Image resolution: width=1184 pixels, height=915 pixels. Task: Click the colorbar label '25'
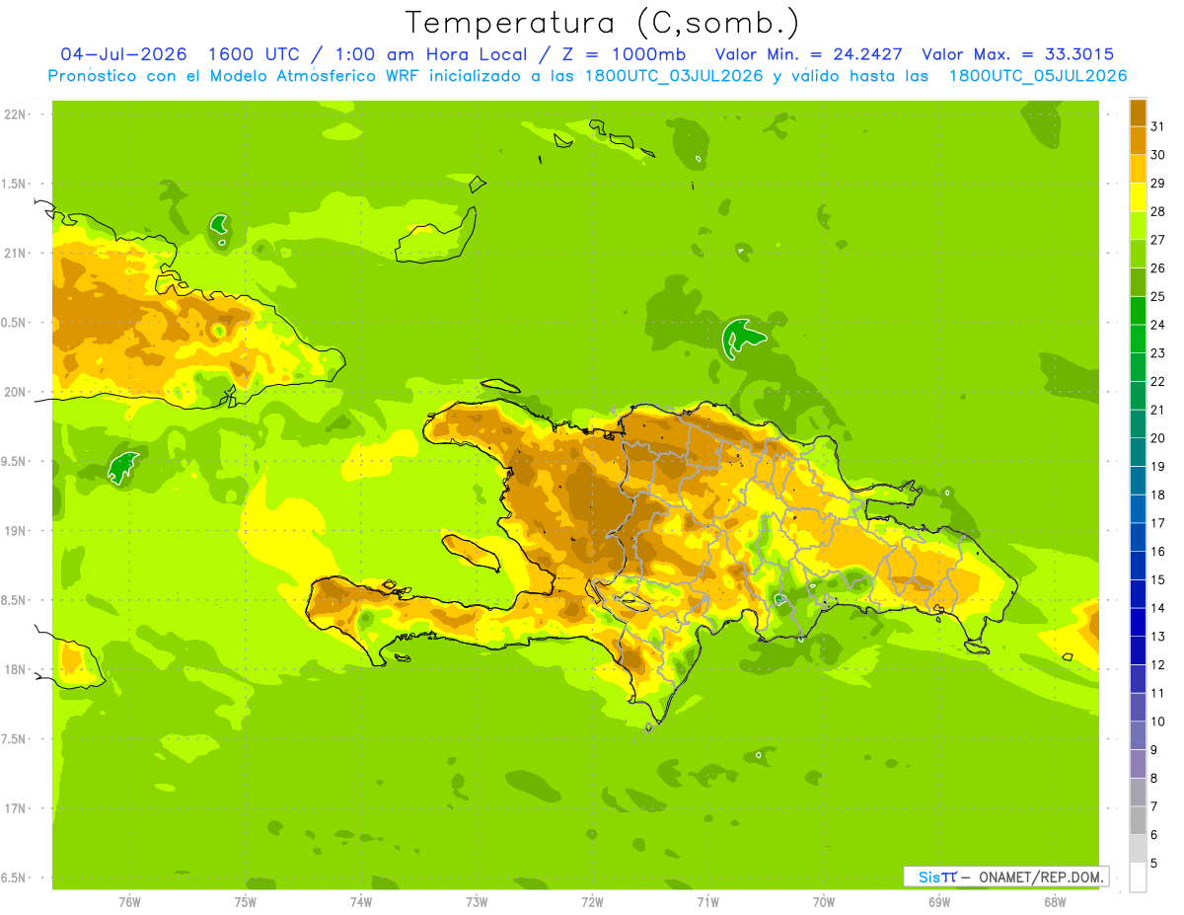(x=1158, y=296)
